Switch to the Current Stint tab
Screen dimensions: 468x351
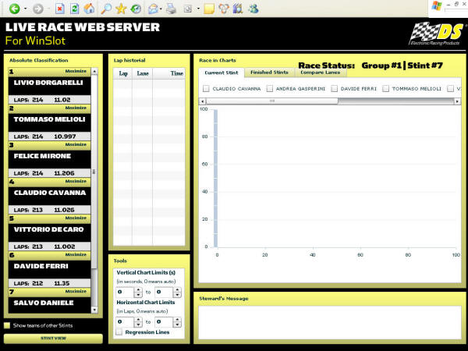pyautogui.click(x=222, y=73)
